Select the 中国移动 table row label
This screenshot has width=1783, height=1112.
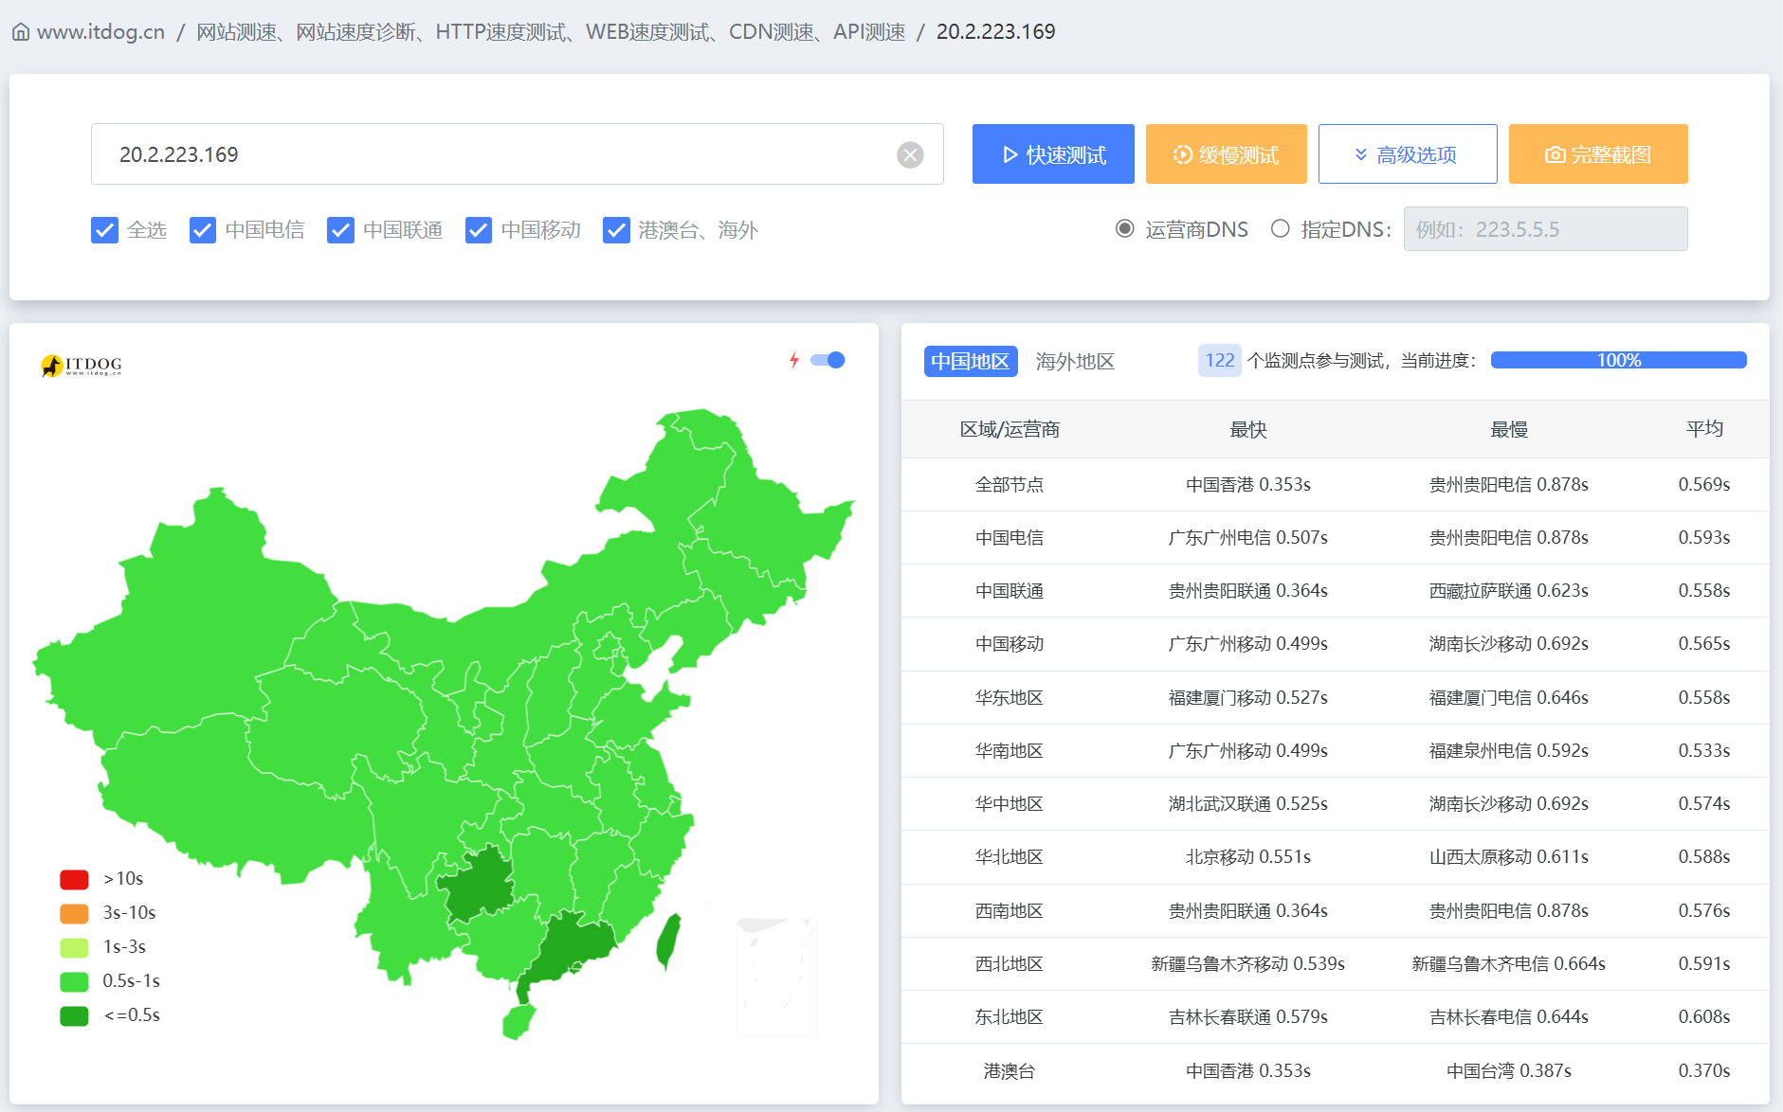(x=1010, y=644)
